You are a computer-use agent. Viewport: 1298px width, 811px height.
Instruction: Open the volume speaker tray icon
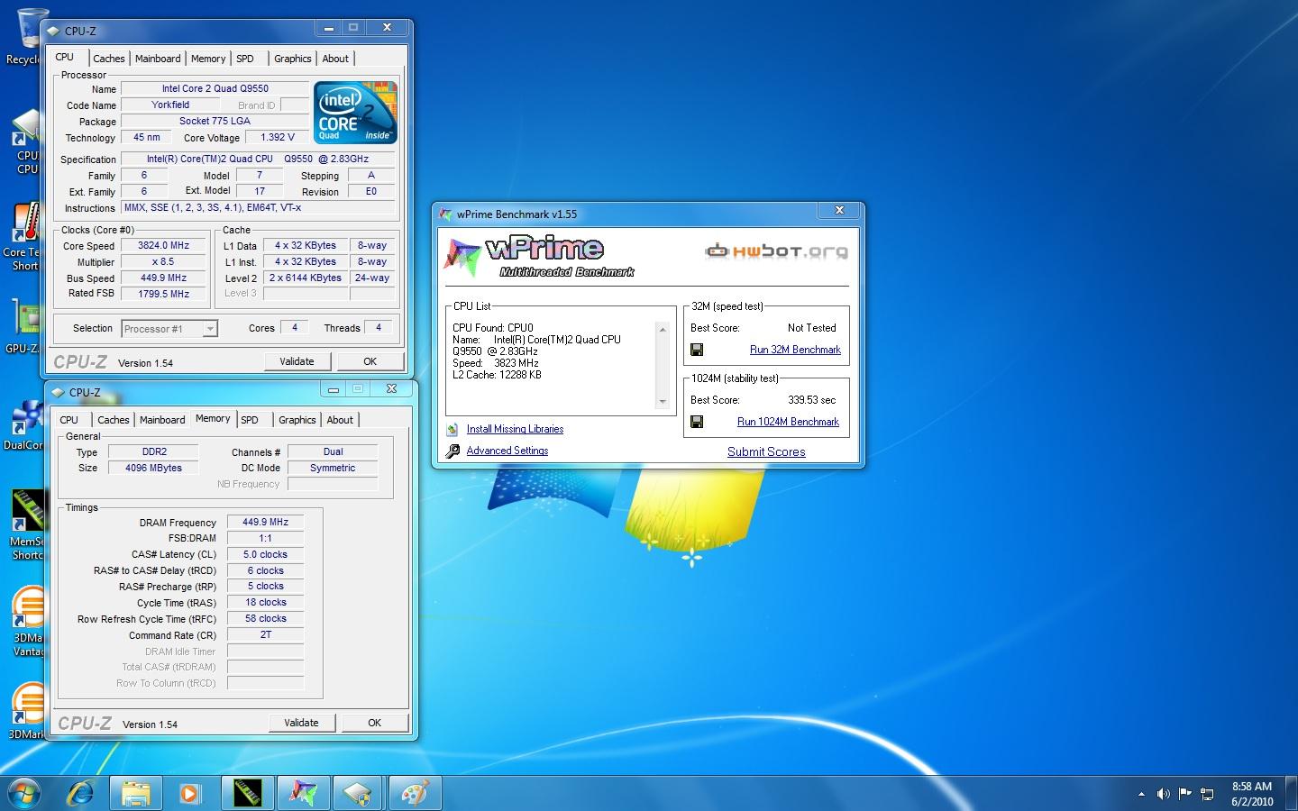click(1163, 794)
